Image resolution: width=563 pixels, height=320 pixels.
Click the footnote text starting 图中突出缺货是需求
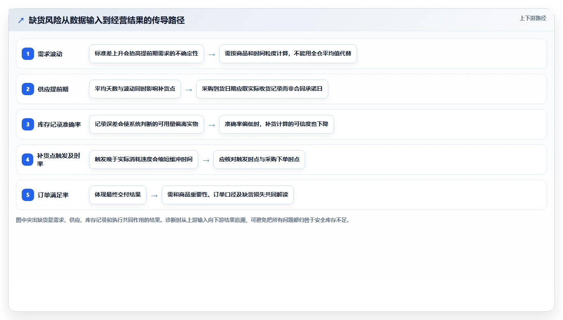pos(183,220)
